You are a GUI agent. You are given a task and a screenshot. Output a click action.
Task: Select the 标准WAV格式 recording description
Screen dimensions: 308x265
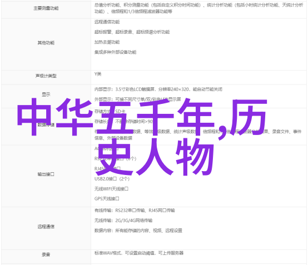pyautogui.click(x=139, y=253)
